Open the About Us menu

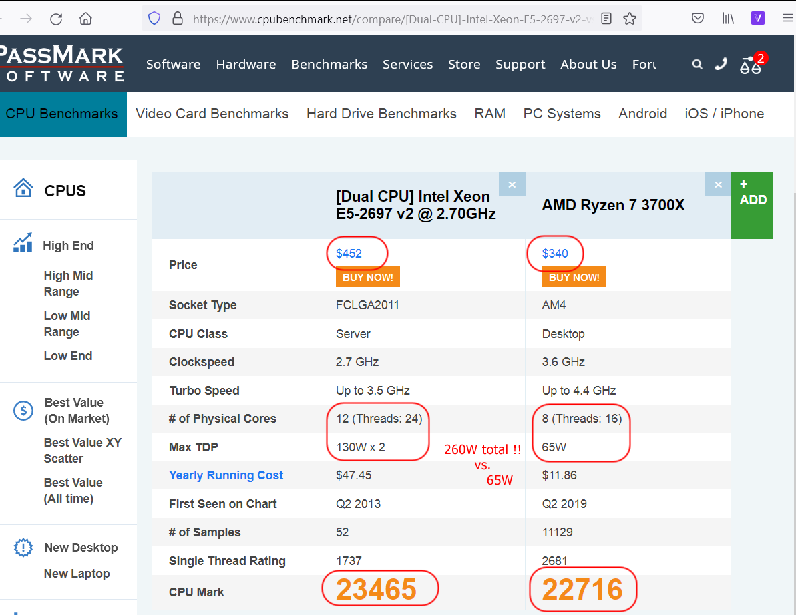click(588, 65)
